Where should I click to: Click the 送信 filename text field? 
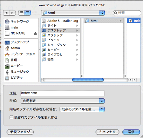click(62, 93)
